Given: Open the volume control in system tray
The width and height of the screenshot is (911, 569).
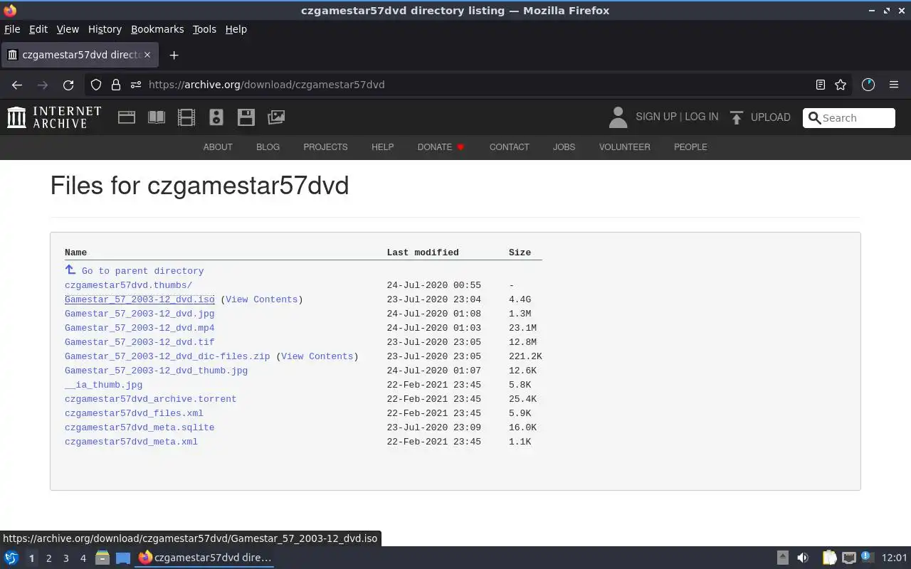Looking at the screenshot, I should pyautogui.click(x=803, y=558).
